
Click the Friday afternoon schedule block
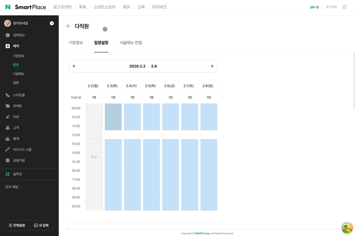tap(170, 175)
